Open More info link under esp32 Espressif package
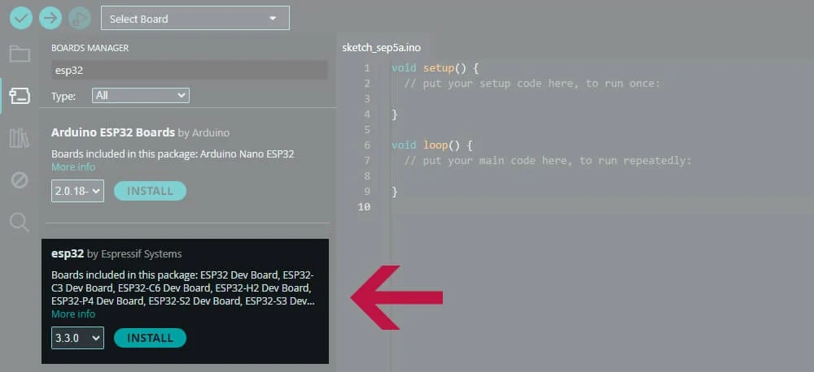 (x=73, y=314)
